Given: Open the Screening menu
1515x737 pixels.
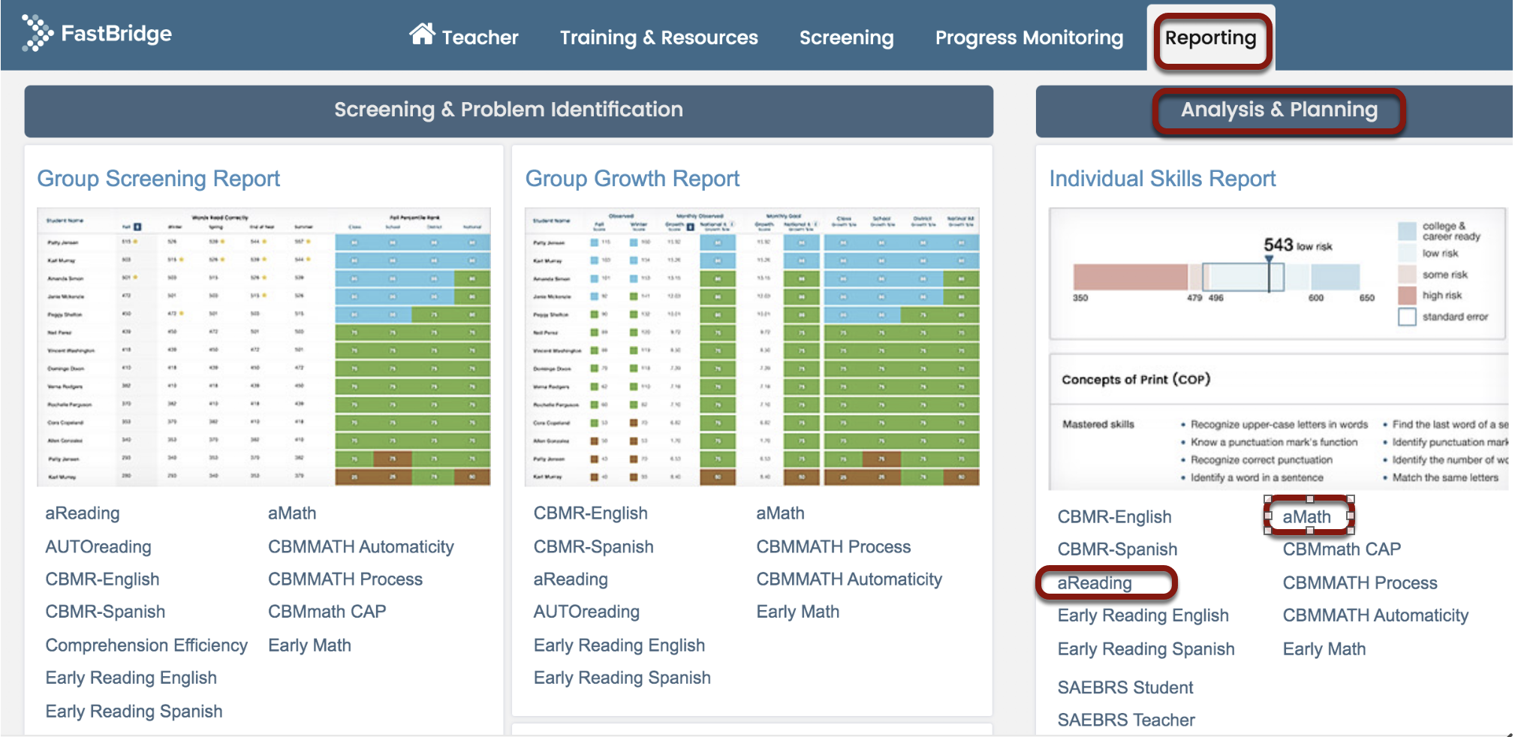Looking at the screenshot, I should pos(846,38).
